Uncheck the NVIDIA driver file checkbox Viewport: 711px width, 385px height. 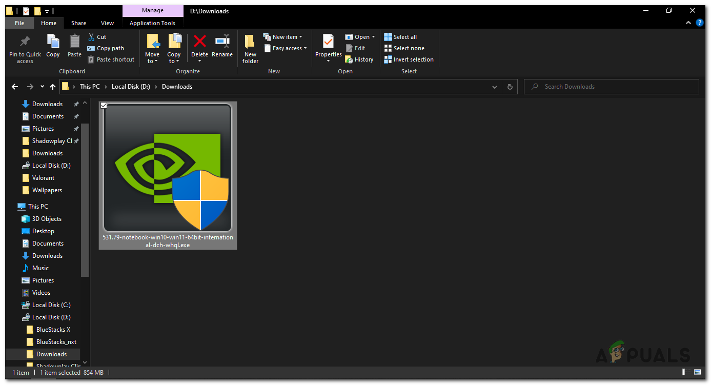pos(104,106)
